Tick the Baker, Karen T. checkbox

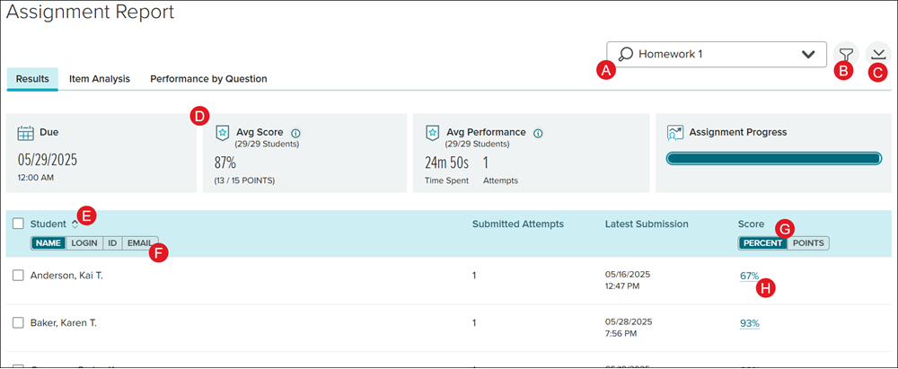[18, 322]
